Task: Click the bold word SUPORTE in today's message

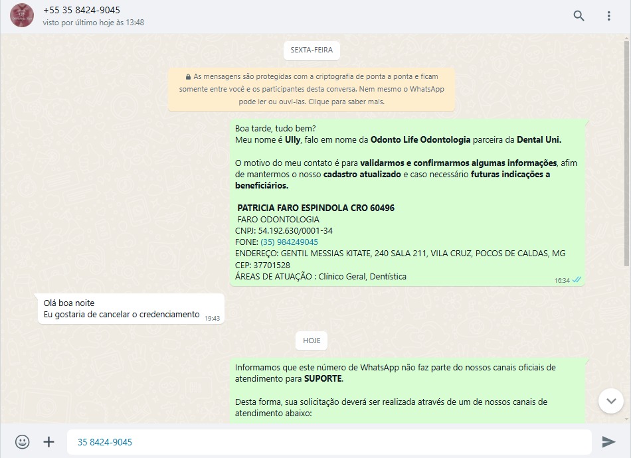Action: click(x=323, y=379)
